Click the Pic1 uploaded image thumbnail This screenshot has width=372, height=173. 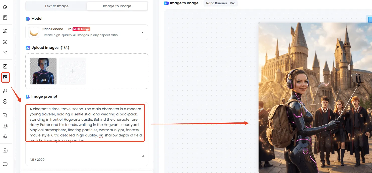(x=43, y=71)
